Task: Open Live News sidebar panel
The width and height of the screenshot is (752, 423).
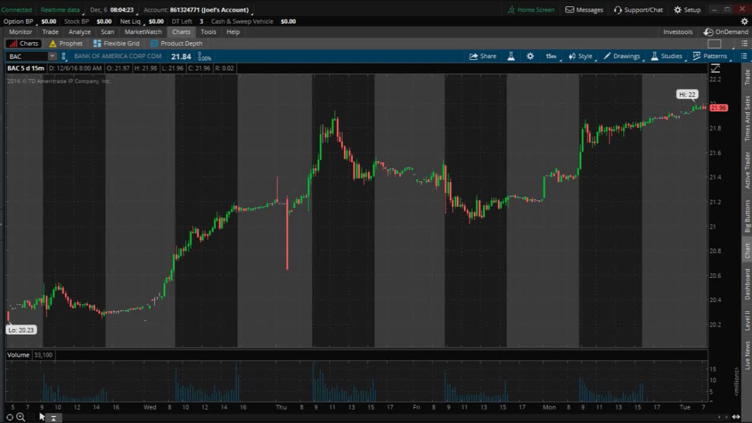Action: pos(747,355)
